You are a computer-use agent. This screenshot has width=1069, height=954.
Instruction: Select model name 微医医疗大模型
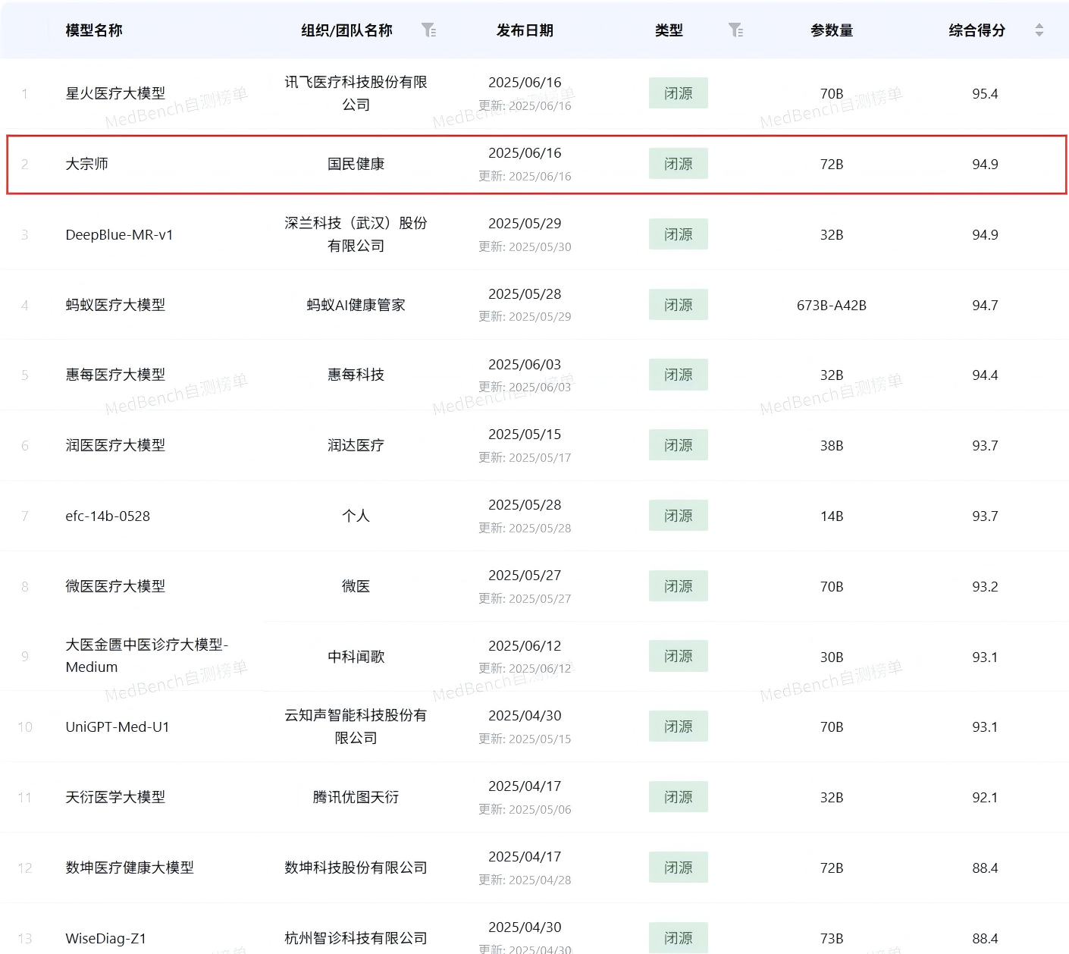point(115,586)
